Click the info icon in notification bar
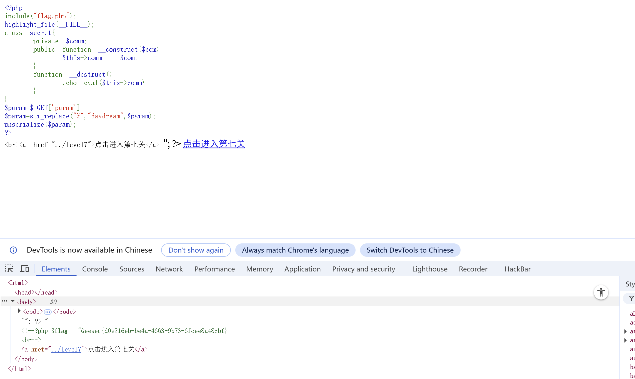The height and width of the screenshot is (379, 635). click(x=13, y=250)
